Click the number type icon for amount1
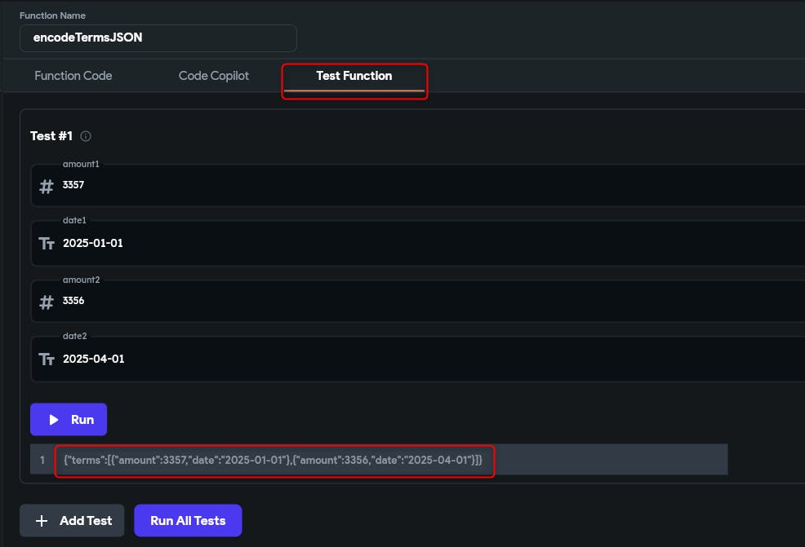 [x=47, y=187]
